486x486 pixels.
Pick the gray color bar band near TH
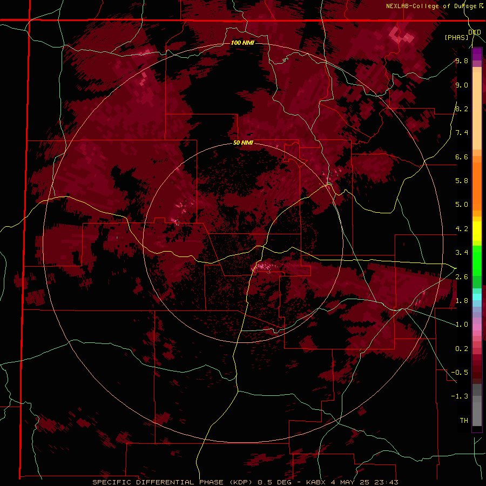coord(477,414)
